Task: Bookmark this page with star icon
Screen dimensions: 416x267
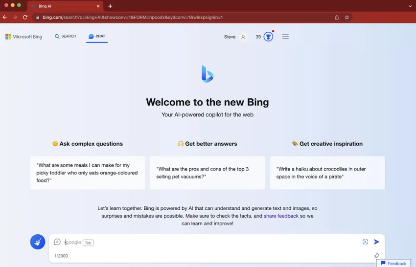Action: (x=347, y=17)
